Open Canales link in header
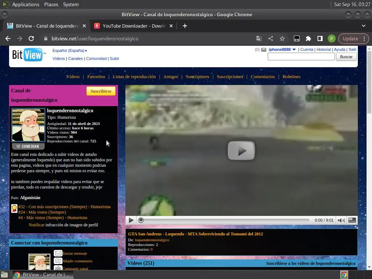This screenshot has height=279, width=372. 76,58
